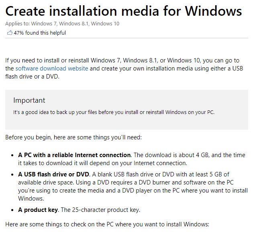Click the "Create installation media for Windows" title
Screen dimensions: 253x232
click(124, 10)
